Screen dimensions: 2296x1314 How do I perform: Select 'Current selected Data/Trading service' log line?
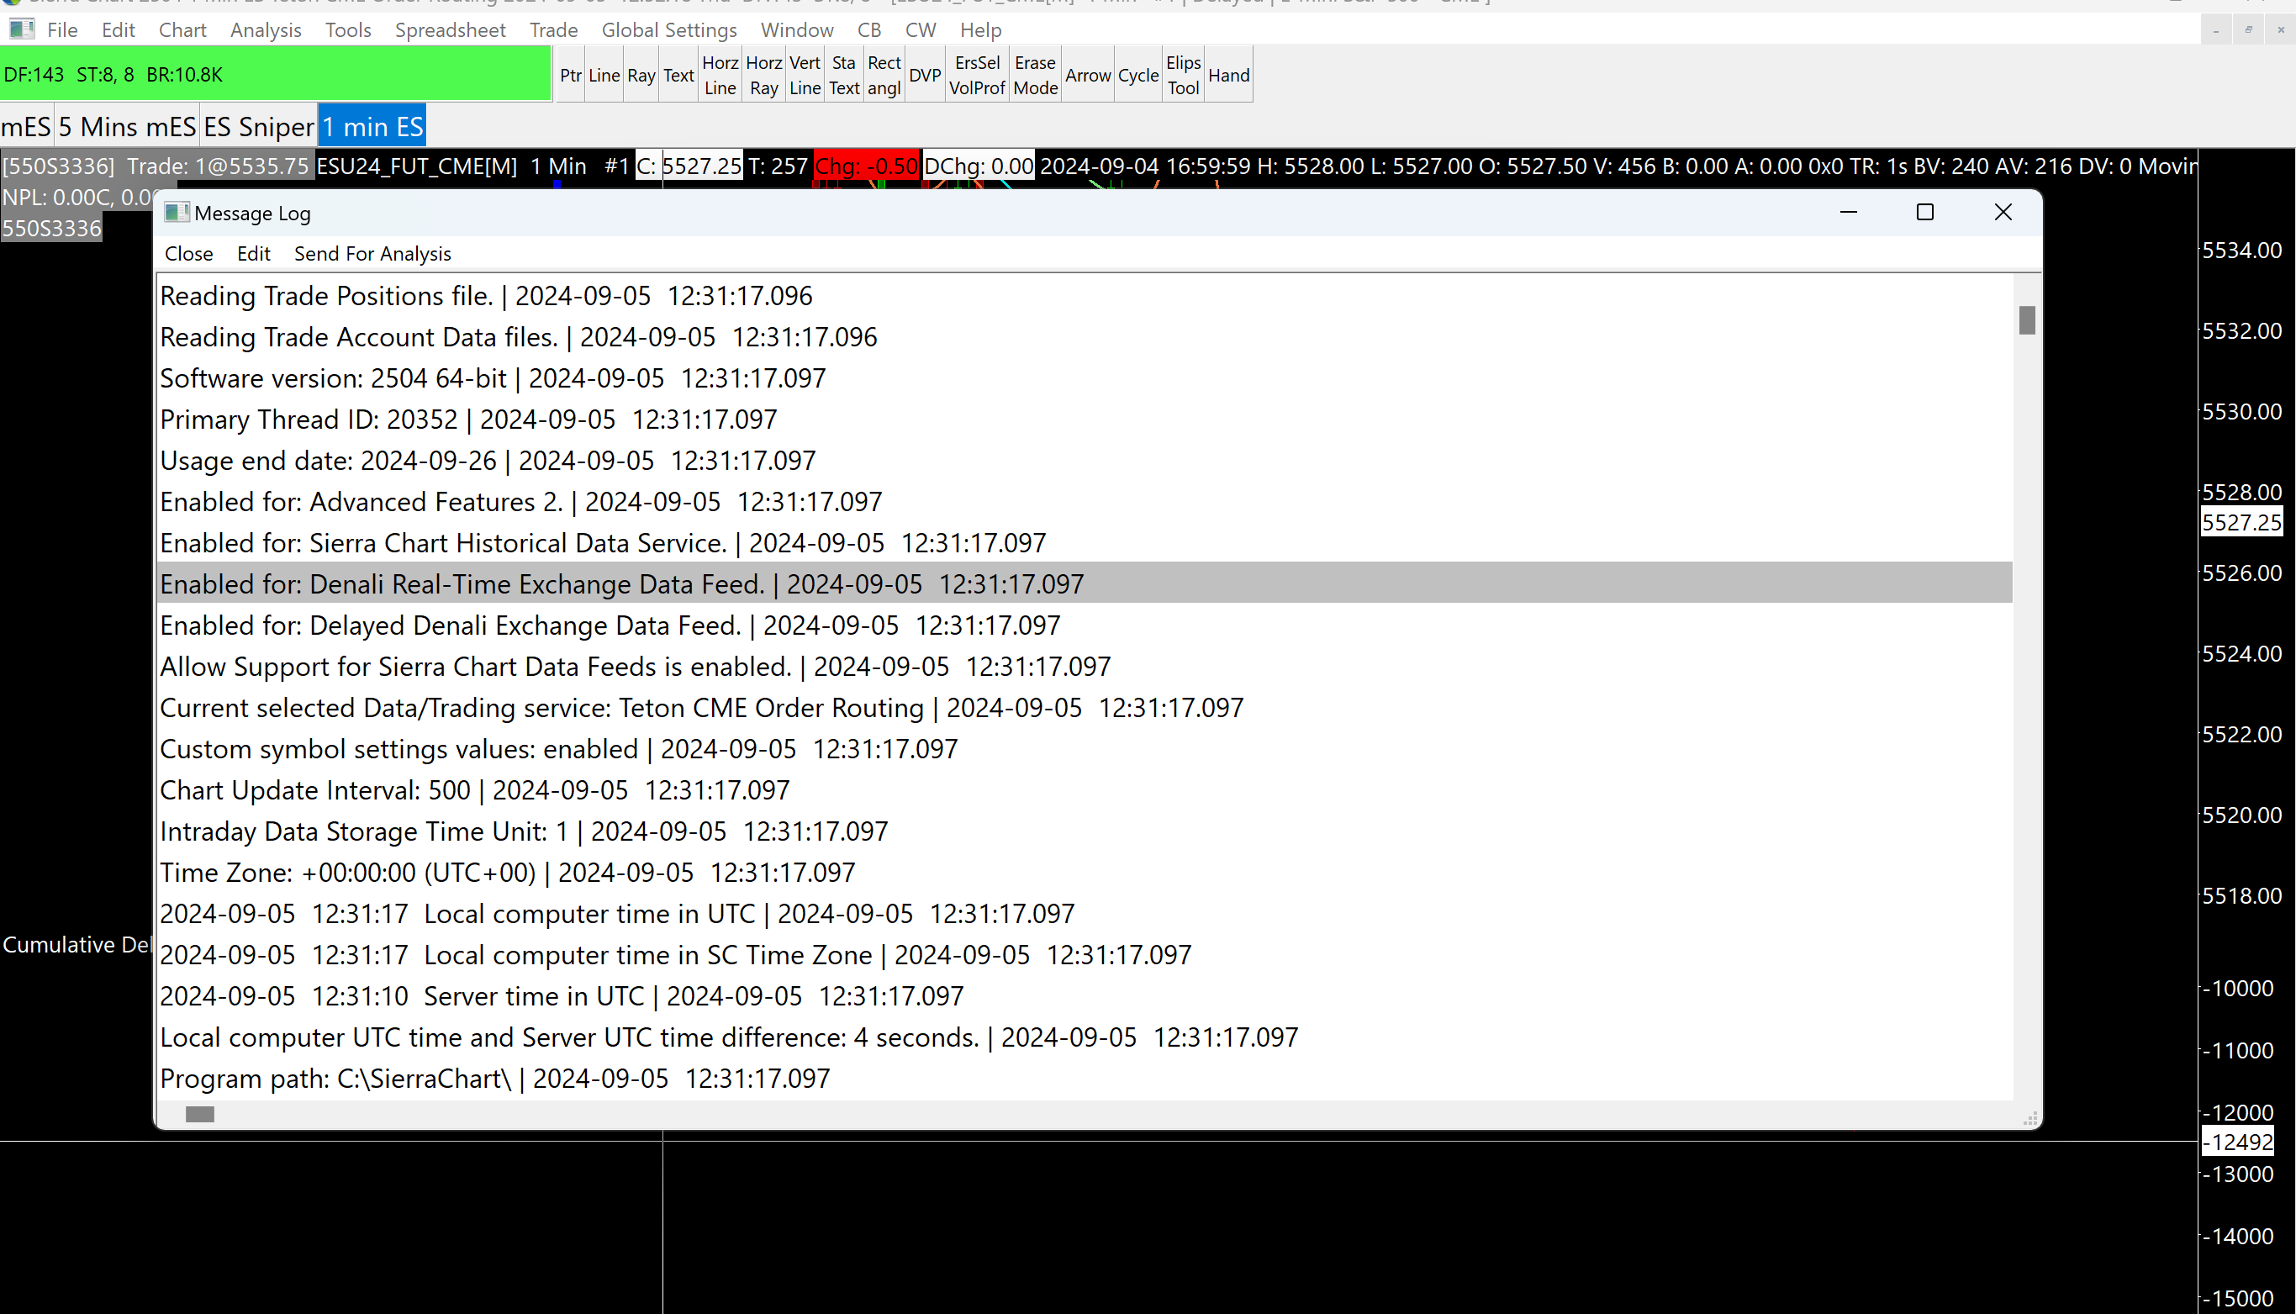(1085, 708)
